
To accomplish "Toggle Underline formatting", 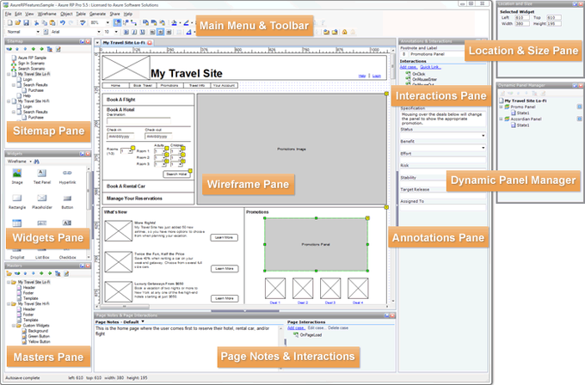I will tap(142, 32).
